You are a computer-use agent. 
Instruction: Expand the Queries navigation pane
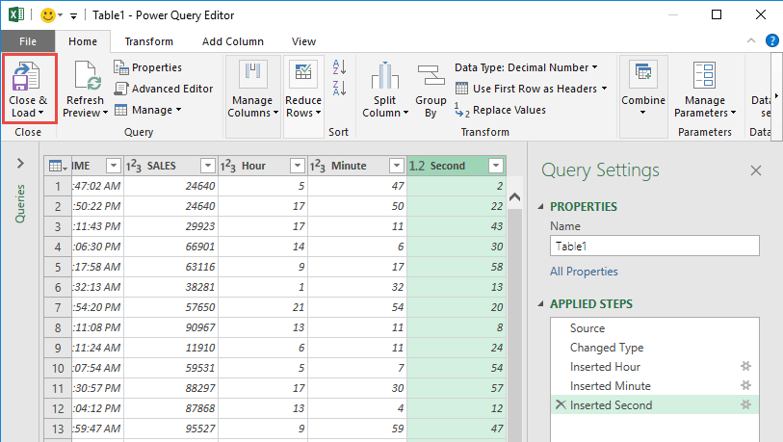click(20, 164)
